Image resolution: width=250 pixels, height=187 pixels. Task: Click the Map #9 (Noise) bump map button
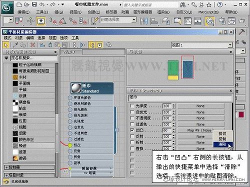tap(200, 130)
